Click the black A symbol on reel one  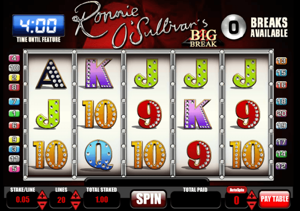pyautogui.click(x=51, y=74)
